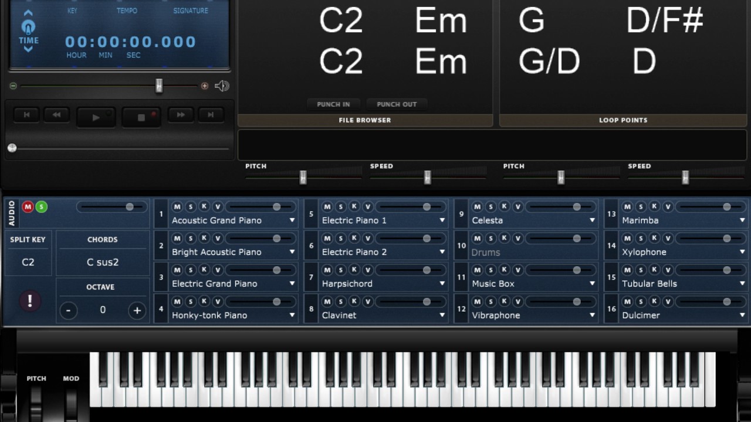Click the play button in transport controls
Viewport: 751px width, 422px height.
tap(96, 117)
